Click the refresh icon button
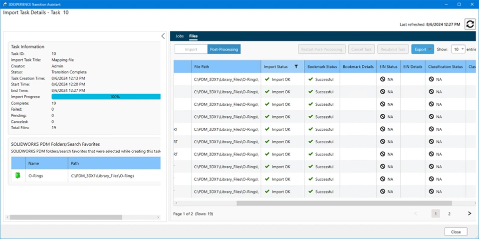This screenshot has width=479, height=239. coord(470,24)
